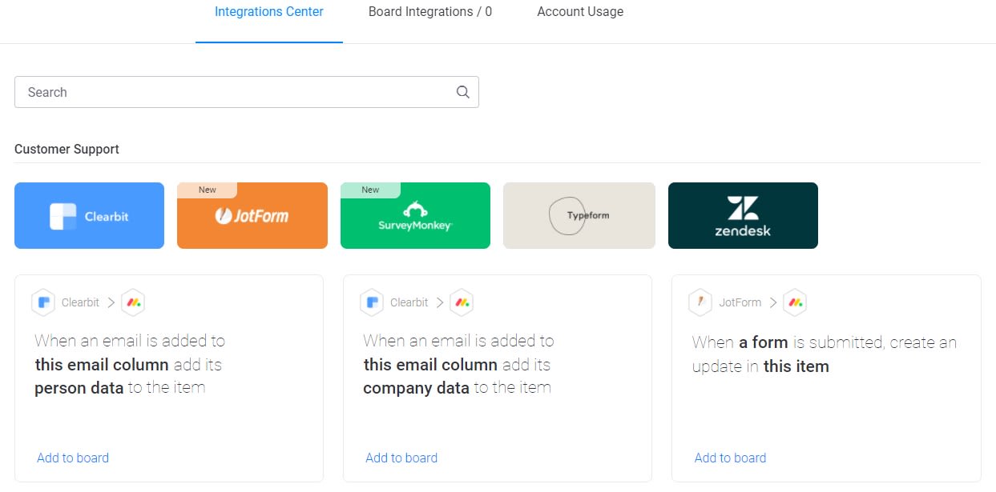Open the Zendesk integration tile
This screenshot has width=996, height=492.
click(743, 215)
